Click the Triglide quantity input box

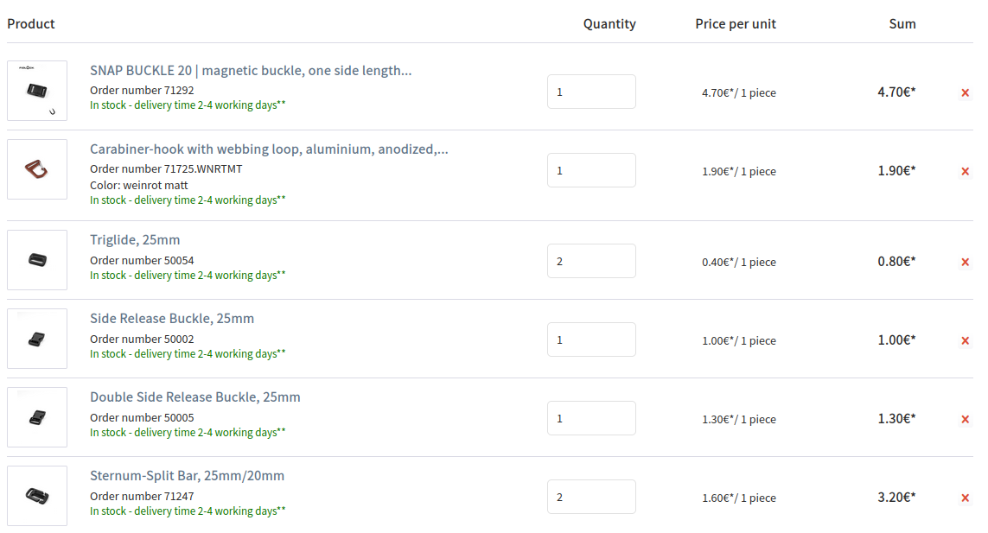(591, 261)
